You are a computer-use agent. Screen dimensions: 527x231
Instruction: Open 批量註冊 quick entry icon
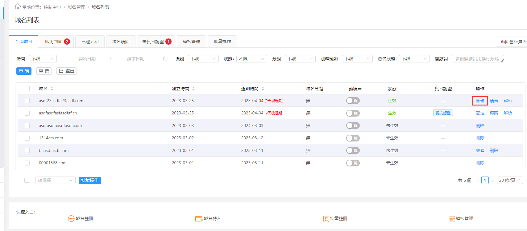pyautogui.click(x=326, y=218)
